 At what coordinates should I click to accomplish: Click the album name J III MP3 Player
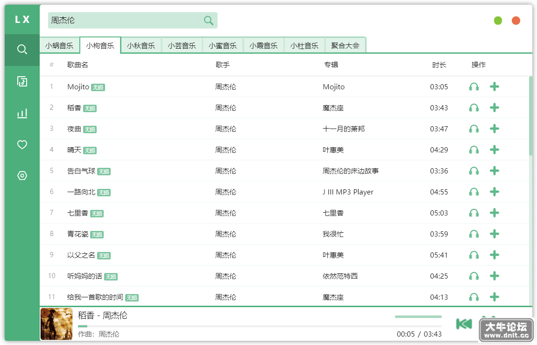point(348,192)
